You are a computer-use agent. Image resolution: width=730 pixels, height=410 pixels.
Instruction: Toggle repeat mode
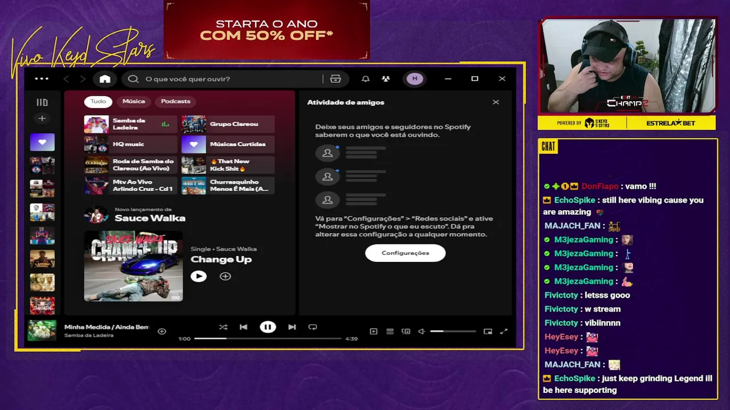[313, 327]
